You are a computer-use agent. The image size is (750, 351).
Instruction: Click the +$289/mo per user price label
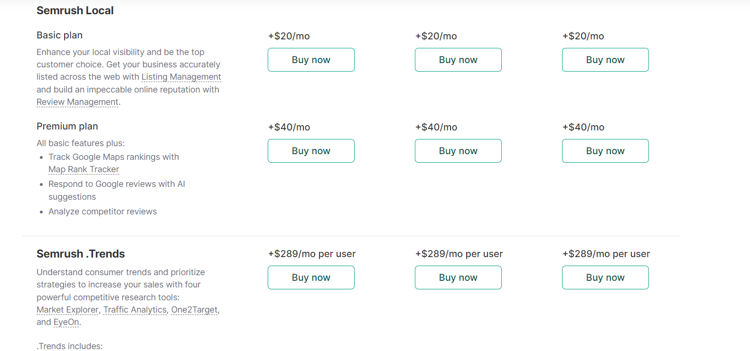coord(311,254)
